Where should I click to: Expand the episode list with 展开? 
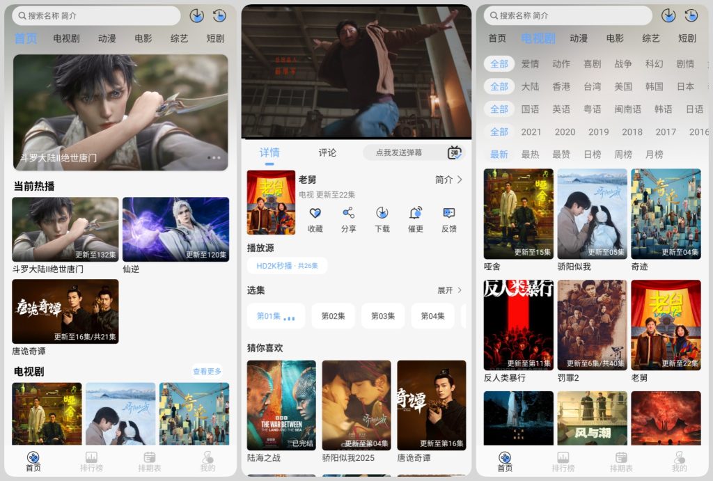[449, 290]
